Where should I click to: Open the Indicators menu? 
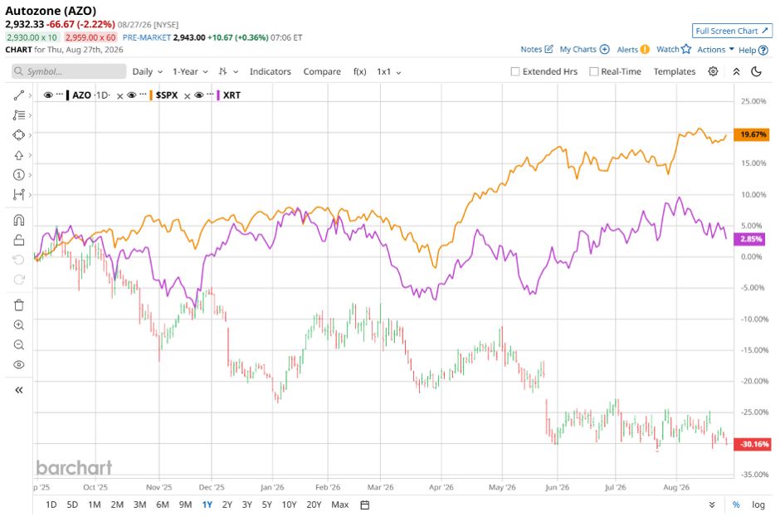point(271,71)
